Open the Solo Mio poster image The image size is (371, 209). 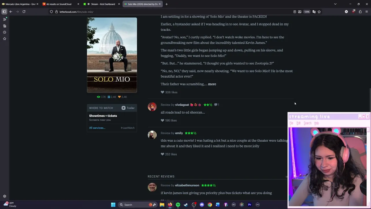coord(112,55)
